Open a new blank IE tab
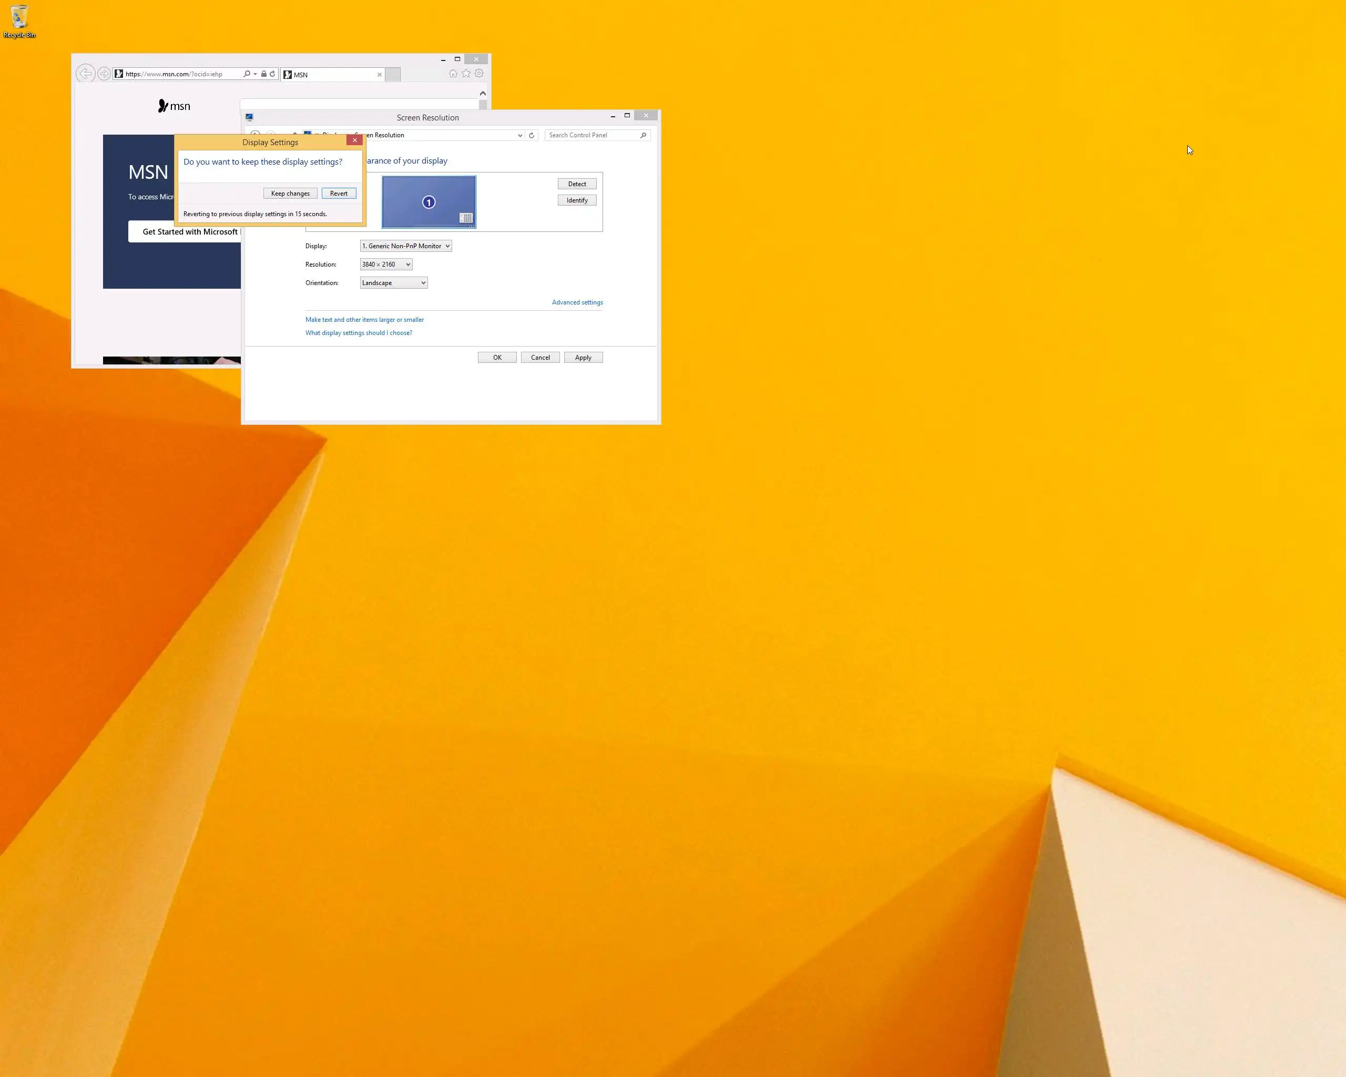The image size is (1346, 1077). coord(393,74)
